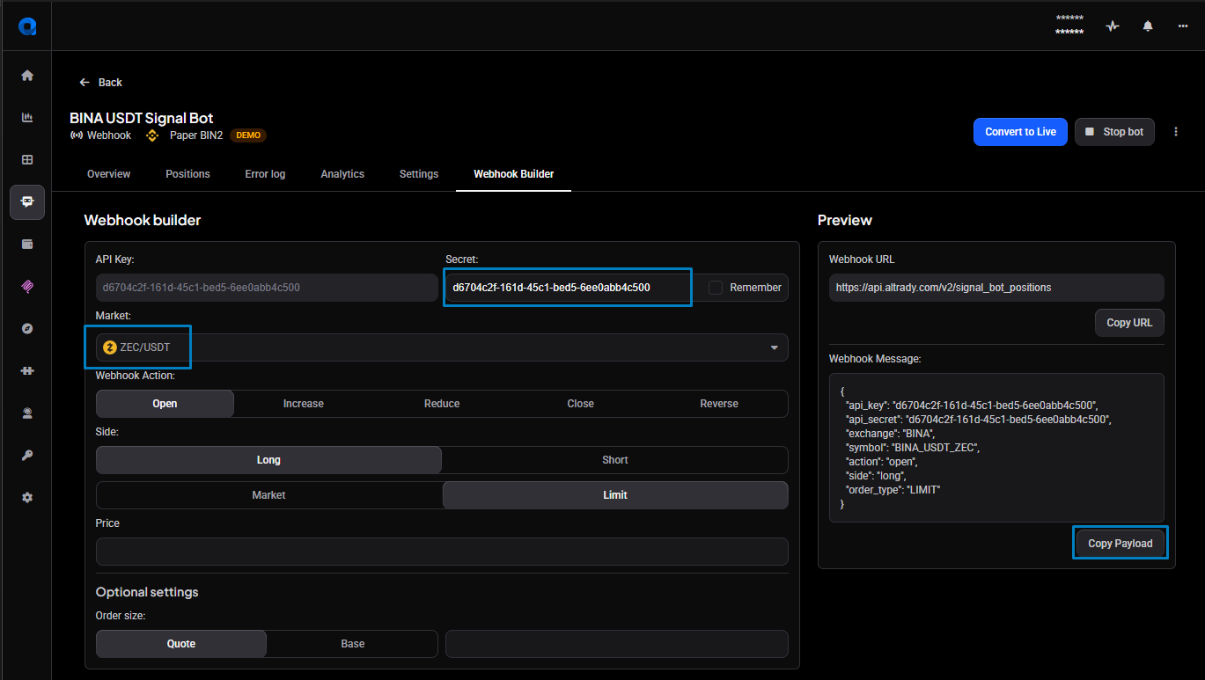The image size is (1205, 680).
Task: Open the settings gear sidebar icon
Action: (x=27, y=497)
